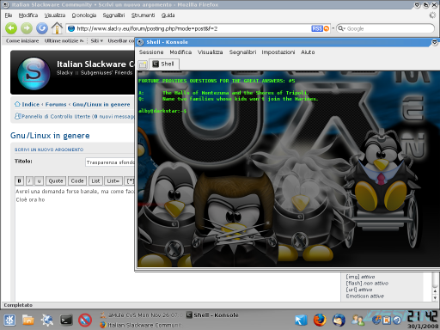Image resolution: width=440 pixels, height=330 pixels.
Task: Launch the terminal icon in the panel
Action: click(66, 320)
